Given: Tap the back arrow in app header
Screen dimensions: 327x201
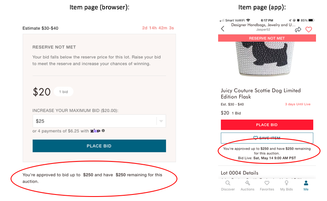Looking at the screenshot, I should click(223, 29).
